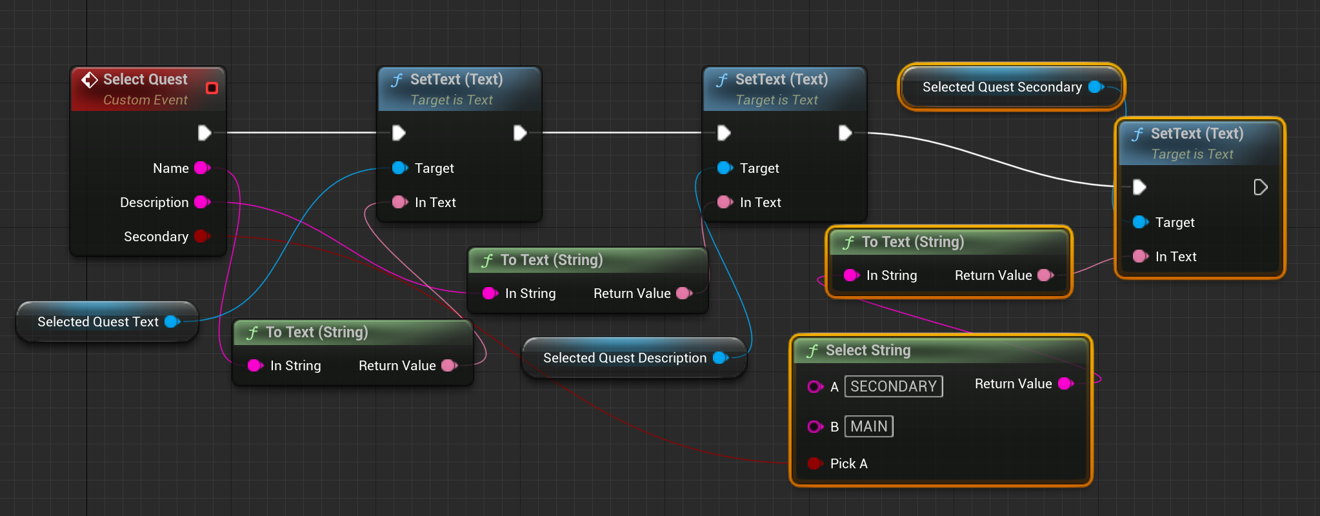Click the Description output pin on Select Quest

point(203,202)
